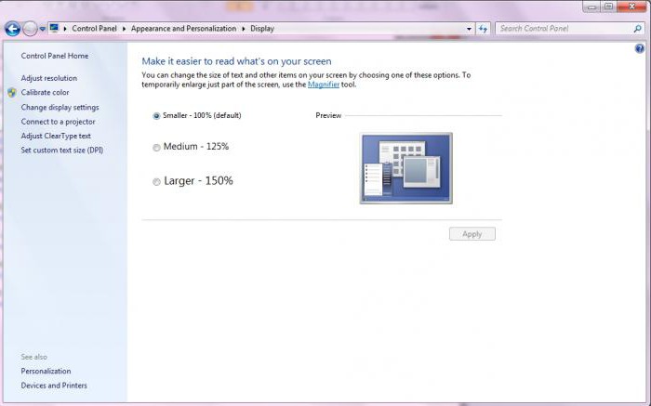Open the Magnifier tool link
Screen dimensions: 651x406
324,85
